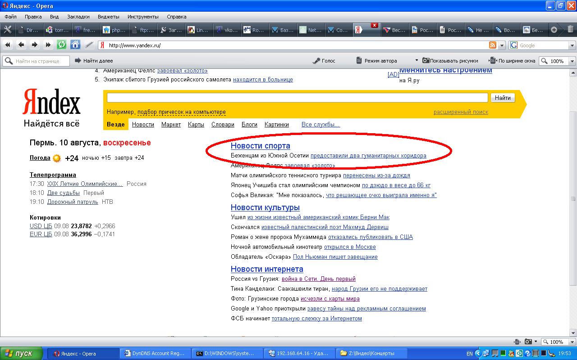
Task: Expand the top toolbar 100% zoom dropdown
Action: pos(572,61)
